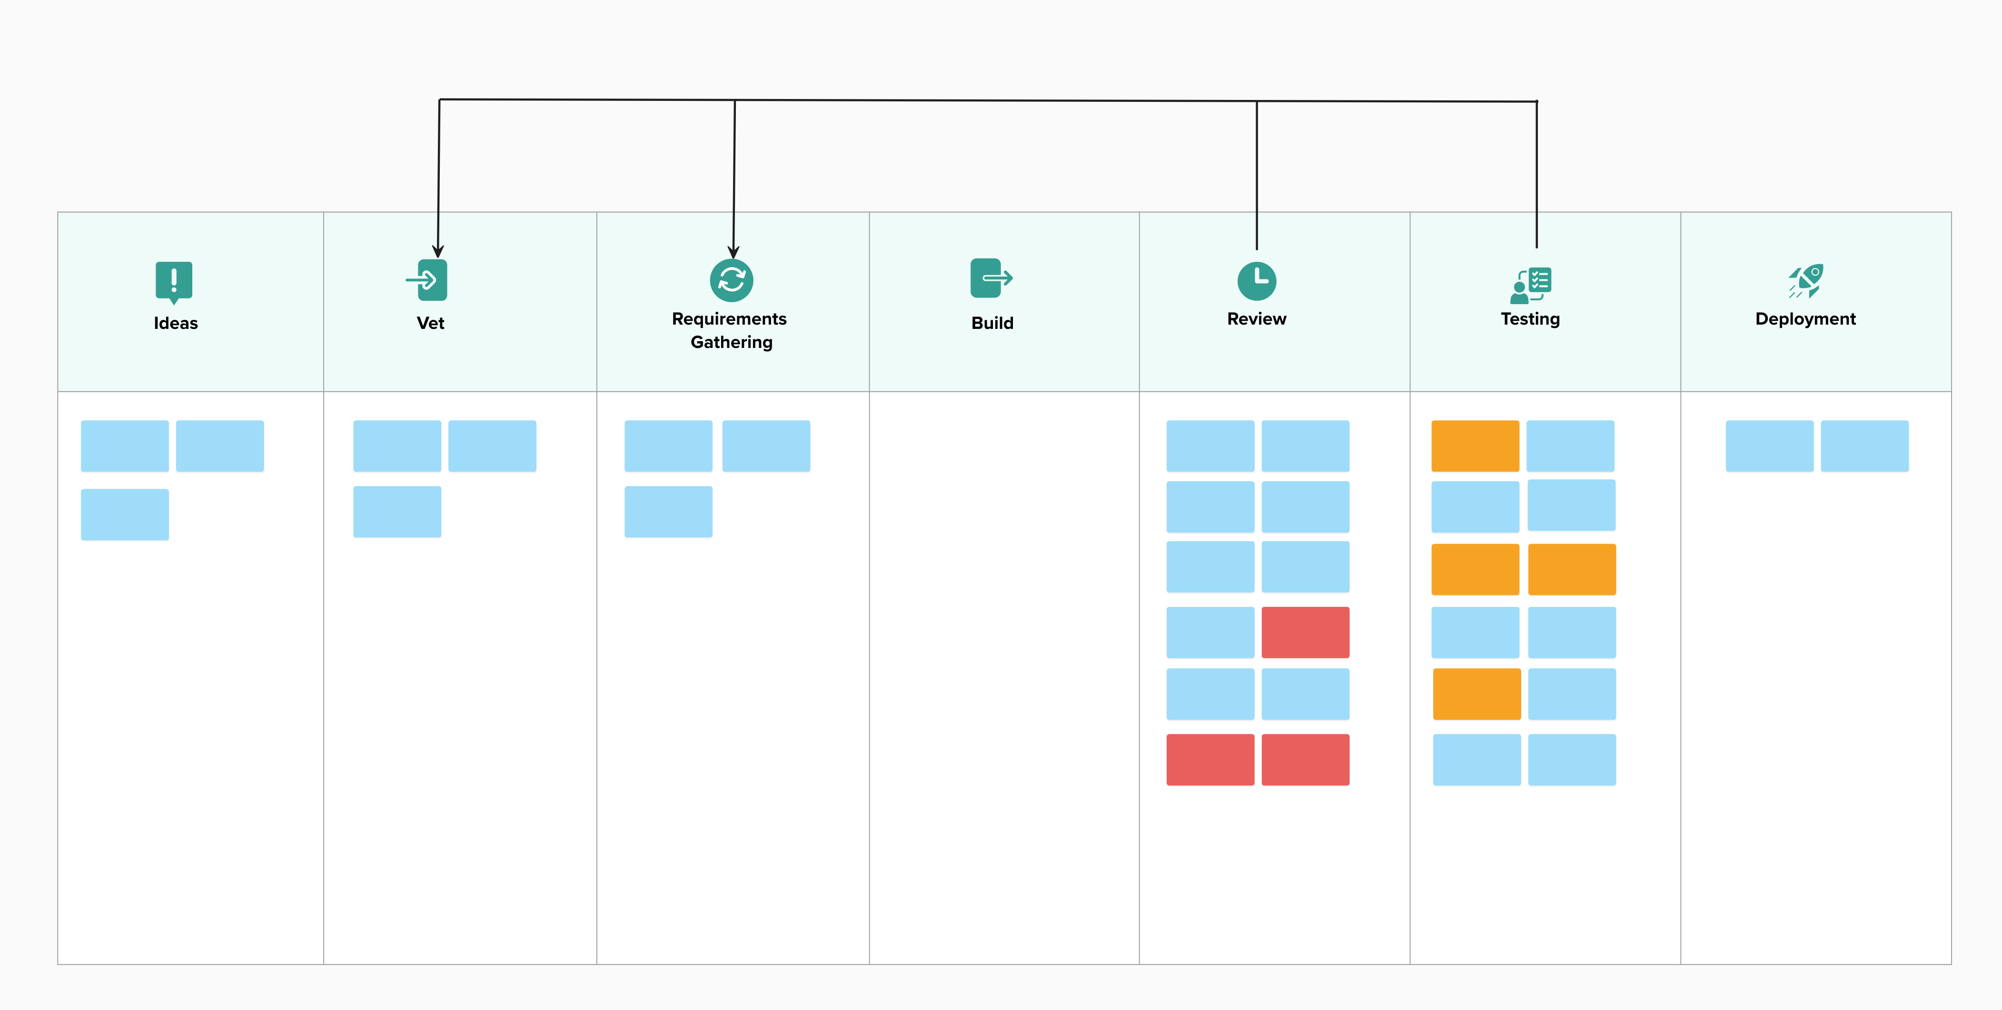Click the red card in Review column
Screen dimensions: 2002x1010
click(x=1305, y=632)
